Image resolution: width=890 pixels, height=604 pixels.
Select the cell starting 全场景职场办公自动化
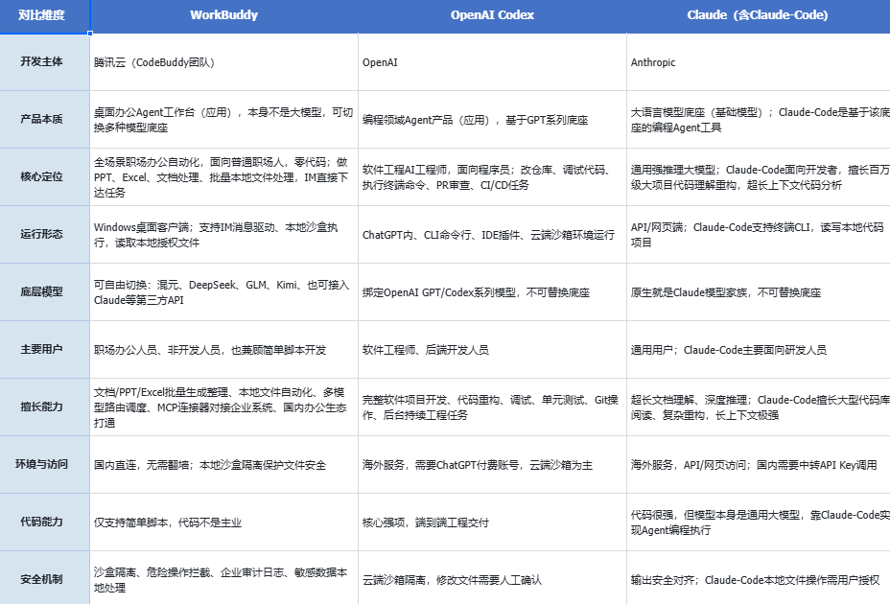click(223, 177)
